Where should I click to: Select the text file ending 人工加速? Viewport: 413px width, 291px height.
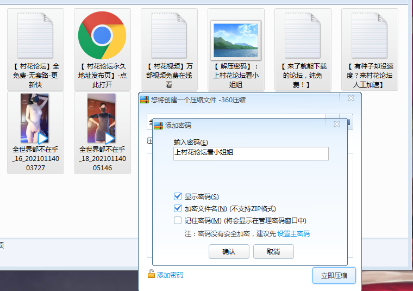370,36
